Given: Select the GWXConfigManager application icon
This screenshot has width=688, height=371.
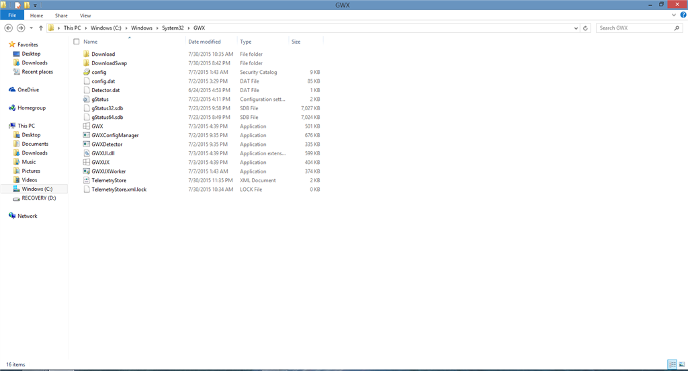Looking at the screenshot, I should (x=87, y=135).
